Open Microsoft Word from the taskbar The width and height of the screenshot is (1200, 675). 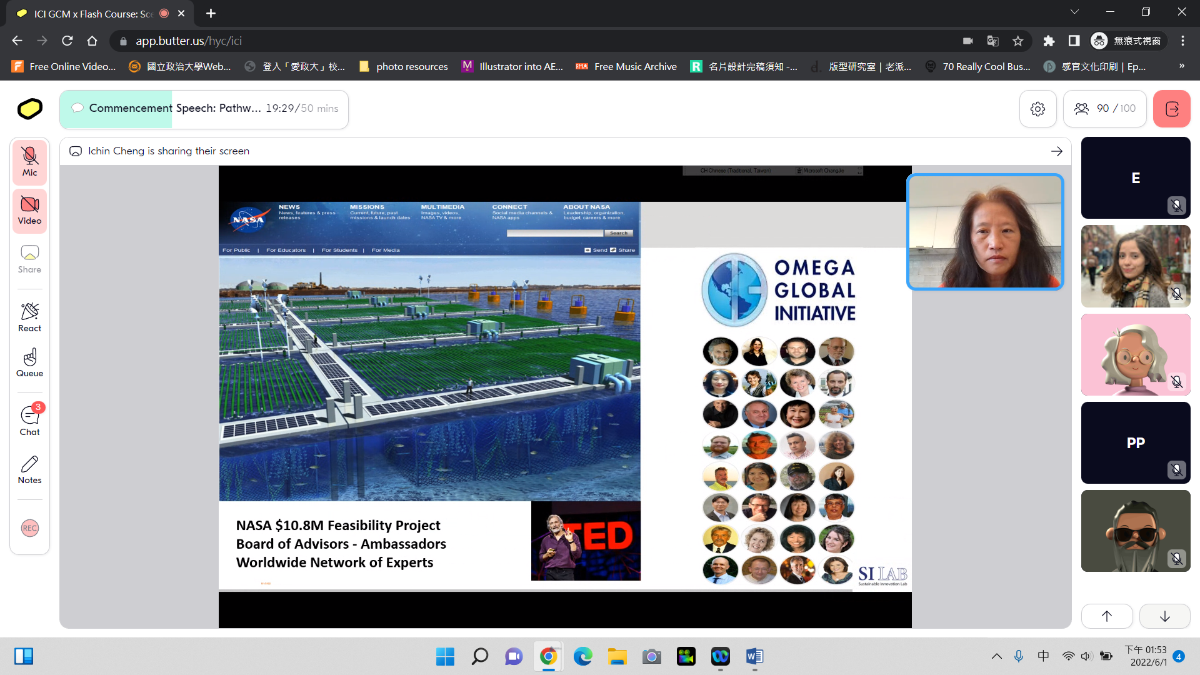[754, 656]
